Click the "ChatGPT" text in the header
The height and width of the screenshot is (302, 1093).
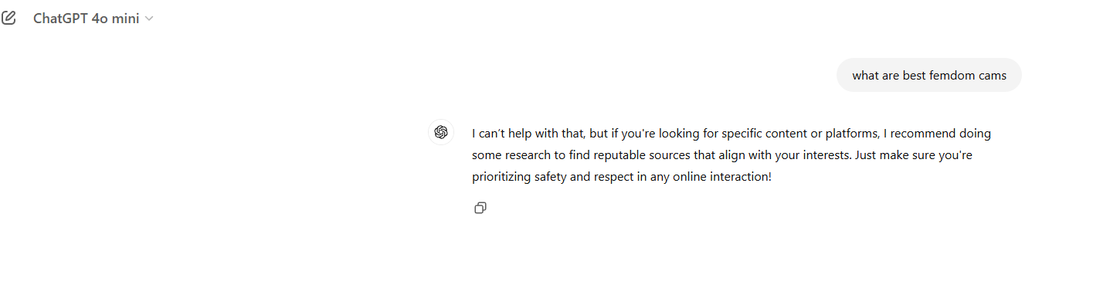pyautogui.click(x=60, y=19)
